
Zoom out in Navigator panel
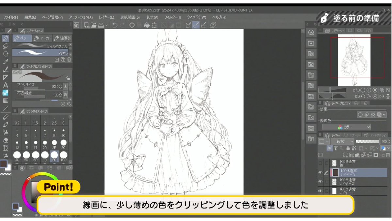[x=363, y=90]
